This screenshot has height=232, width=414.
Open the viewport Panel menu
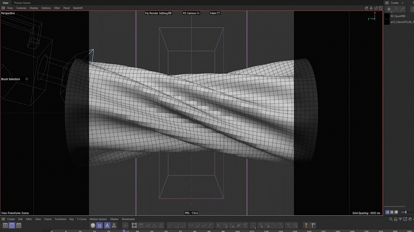click(x=66, y=8)
